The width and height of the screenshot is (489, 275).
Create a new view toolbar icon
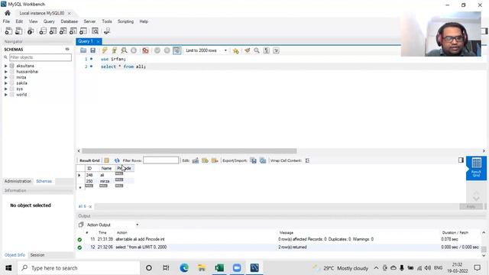pos(63,31)
